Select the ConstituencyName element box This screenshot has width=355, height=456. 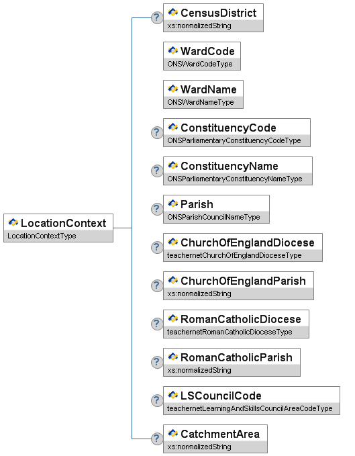click(x=238, y=171)
